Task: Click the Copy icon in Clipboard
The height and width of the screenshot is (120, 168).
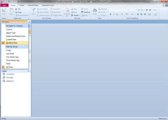Action: point(16,12)
